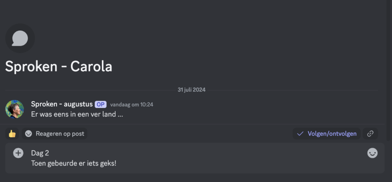Screen dimensions: 392x182
Task: Click the post title Sproken - Carola
Action: (x=59, y=66)
